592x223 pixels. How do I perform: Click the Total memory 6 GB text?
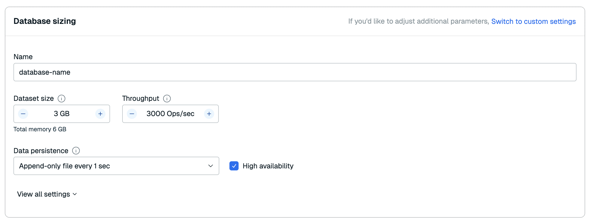(x=40, y=129)
